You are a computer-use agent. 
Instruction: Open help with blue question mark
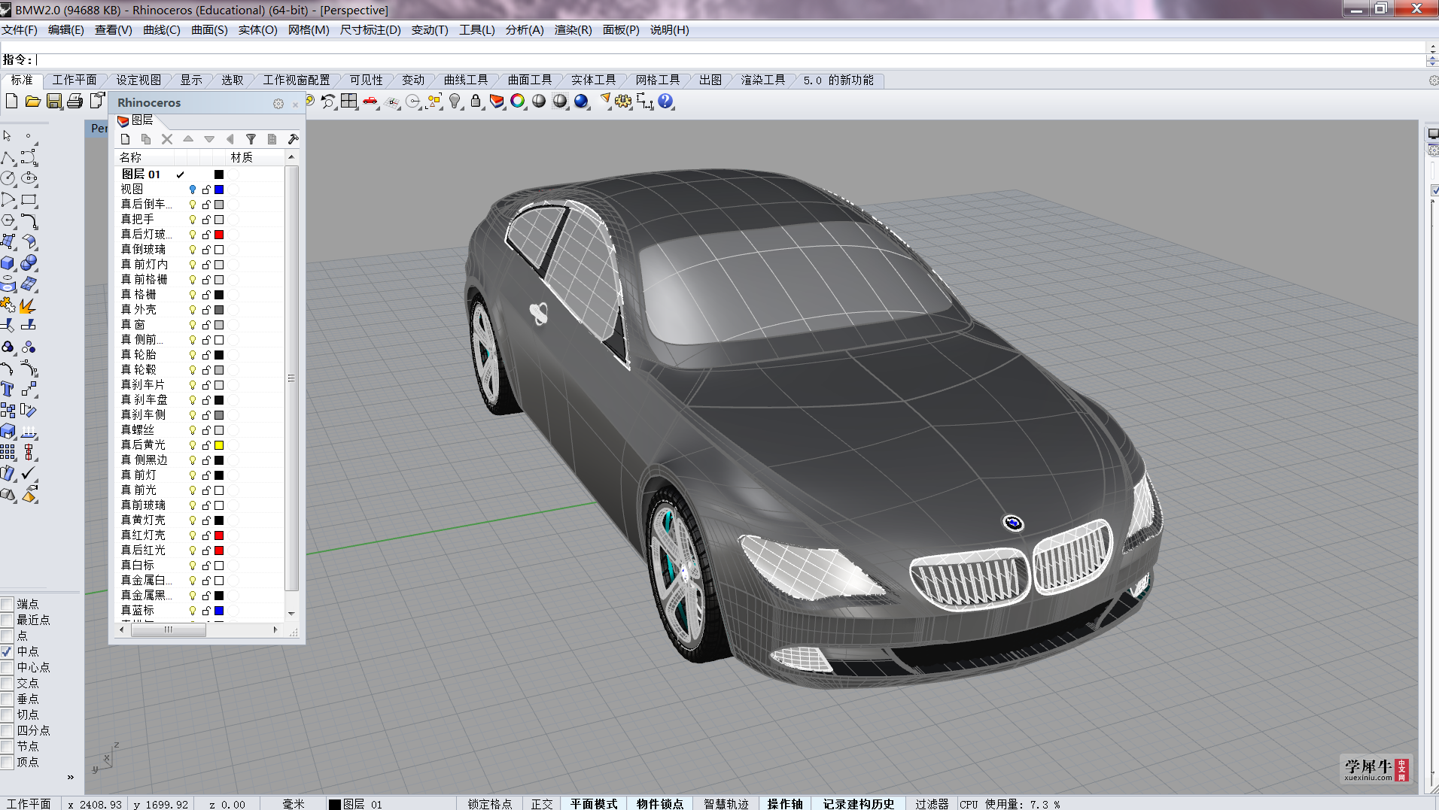(665, 101)
